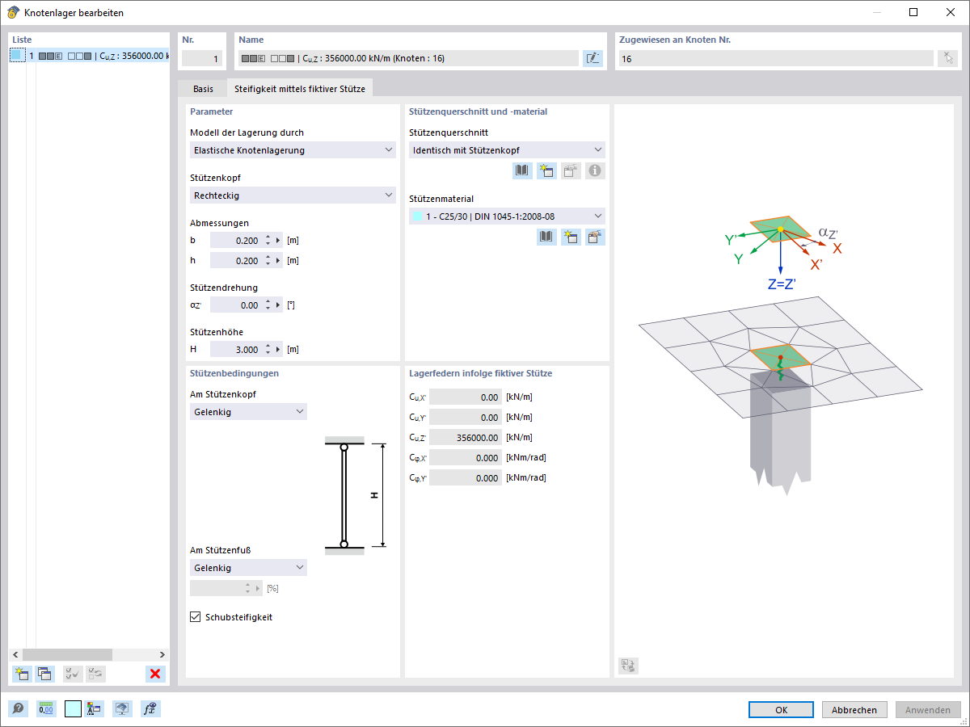Click the select all check icon below Liste
This screenshot has height=727, width=970.
[x=73, y=674]
